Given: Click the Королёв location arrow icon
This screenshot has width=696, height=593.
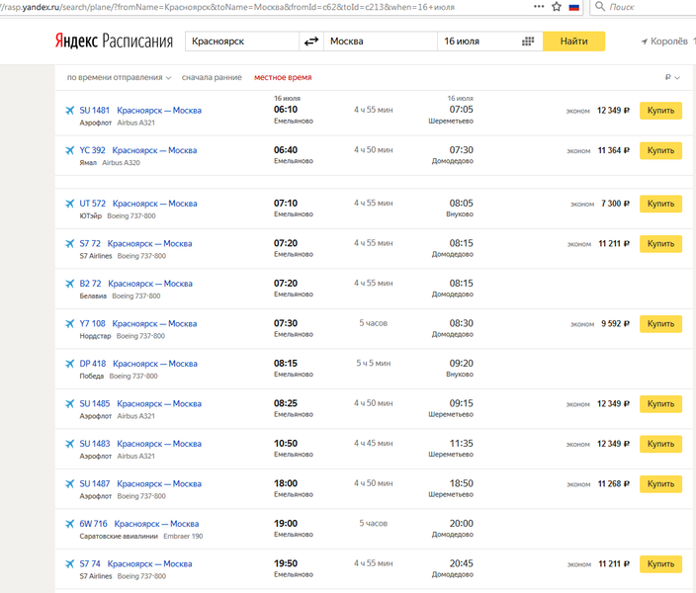Looking at the screenshot, I should [x=645, y=42].
